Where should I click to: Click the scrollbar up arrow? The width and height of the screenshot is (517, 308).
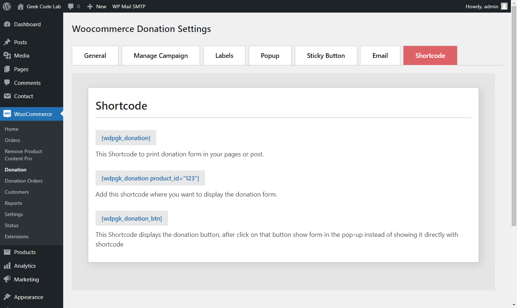click(x=514, y=3)
